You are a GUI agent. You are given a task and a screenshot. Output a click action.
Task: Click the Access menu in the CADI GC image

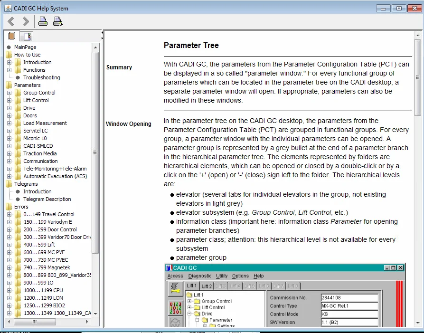click(x=175, y=276)
